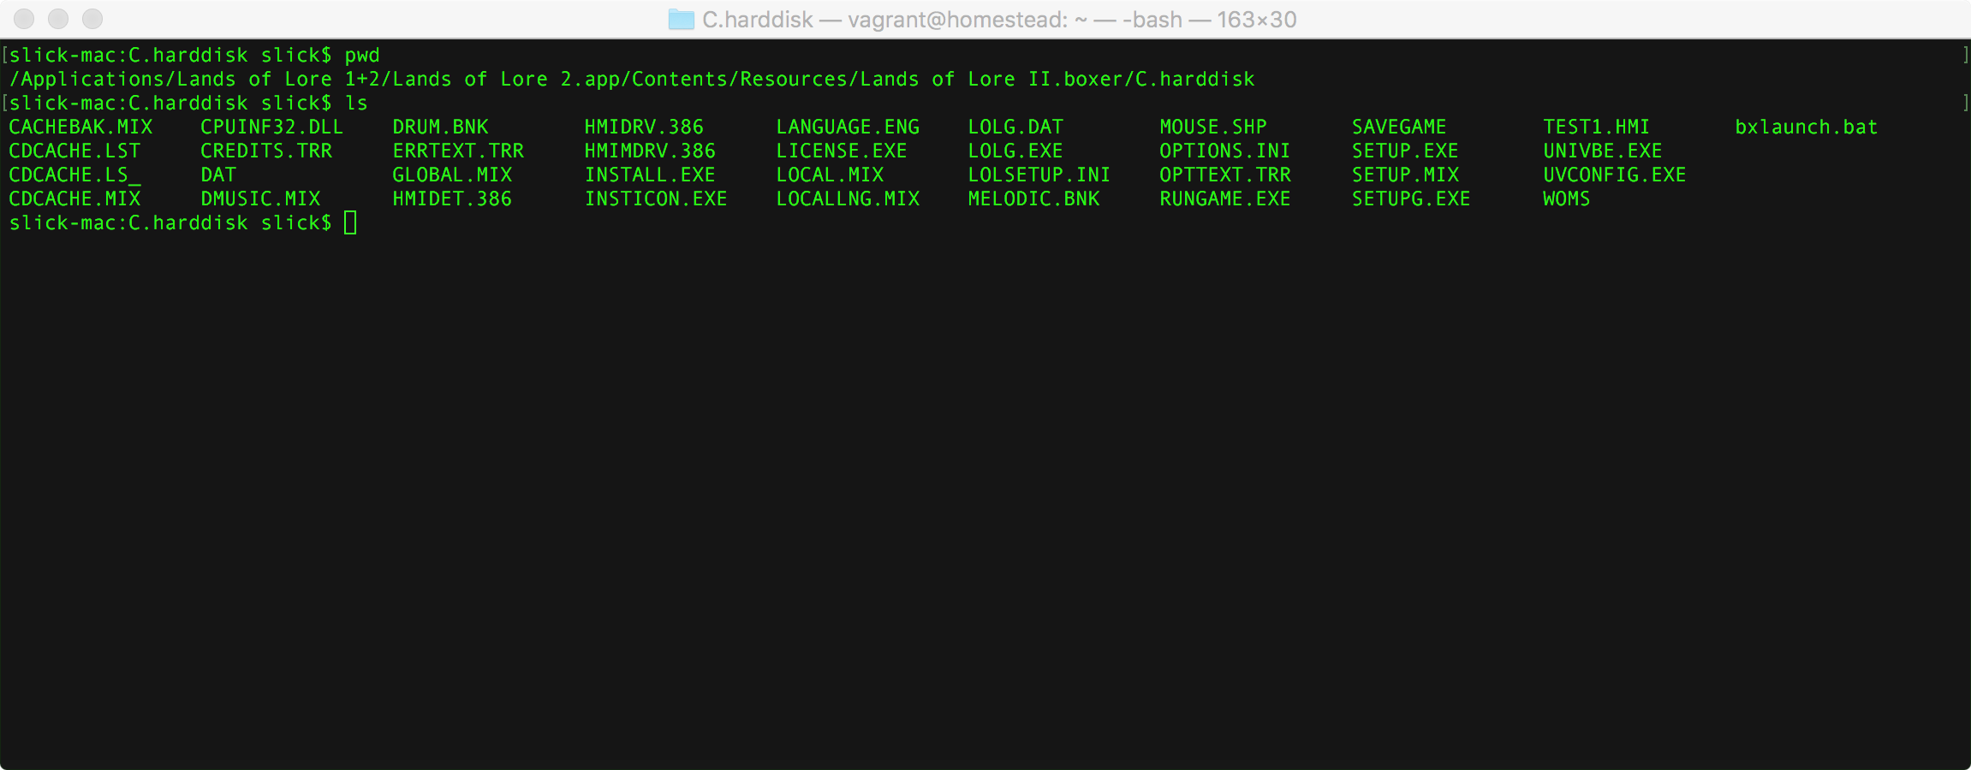Screen dimensions: 1971x770
Task: Click the ls command text
Action: (356, 104)
